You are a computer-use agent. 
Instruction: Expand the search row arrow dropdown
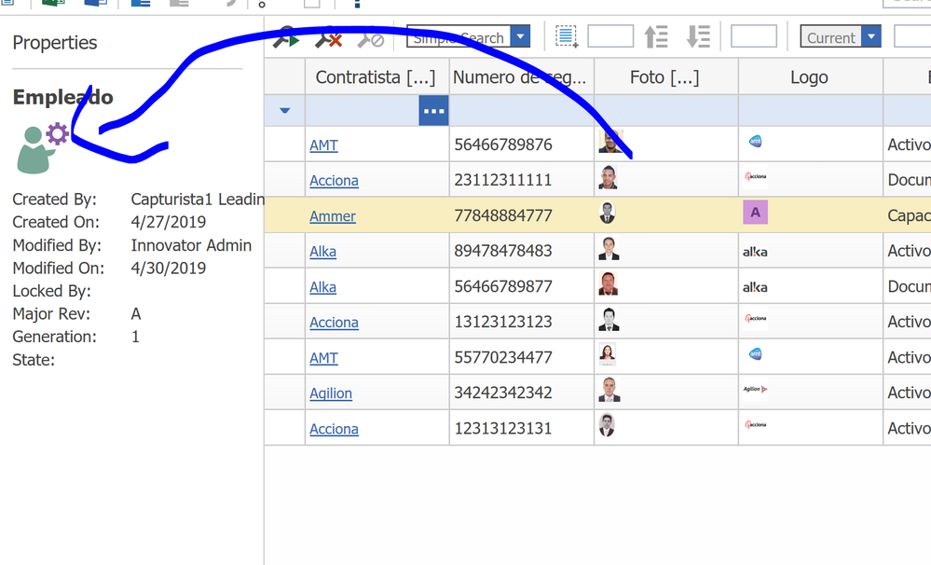(285, 111)
